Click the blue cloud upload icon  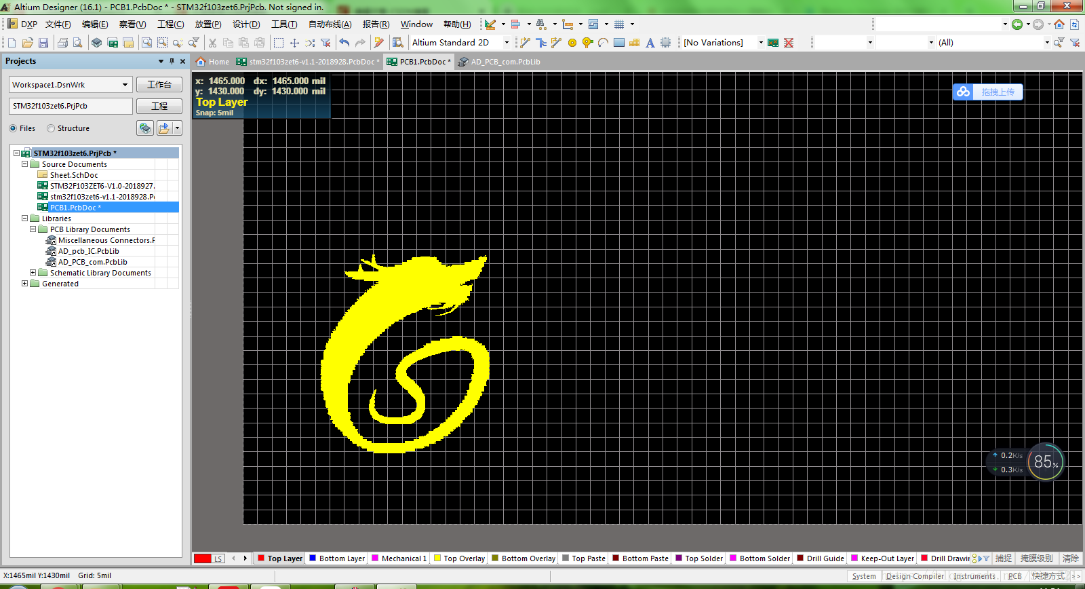coord(964,92)
